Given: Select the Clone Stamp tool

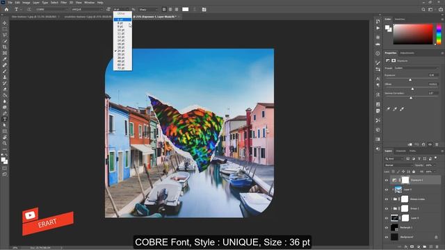Looking at the screenshot, I should [5, 77].
